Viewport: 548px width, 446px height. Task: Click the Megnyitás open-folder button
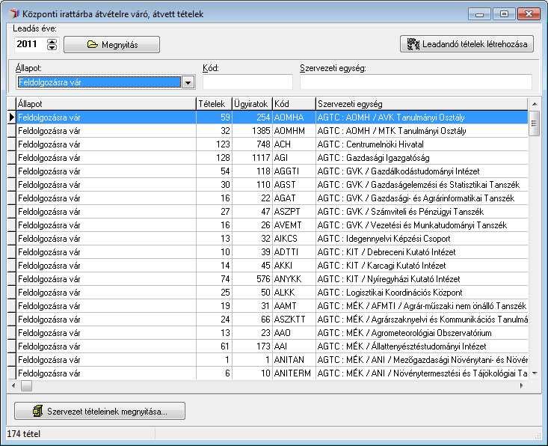(111, 44)
